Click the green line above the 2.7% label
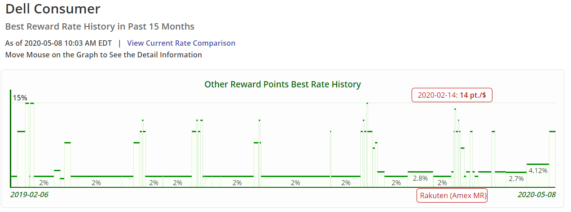Viewport: 571px width, 212px height. click(516, 172)
